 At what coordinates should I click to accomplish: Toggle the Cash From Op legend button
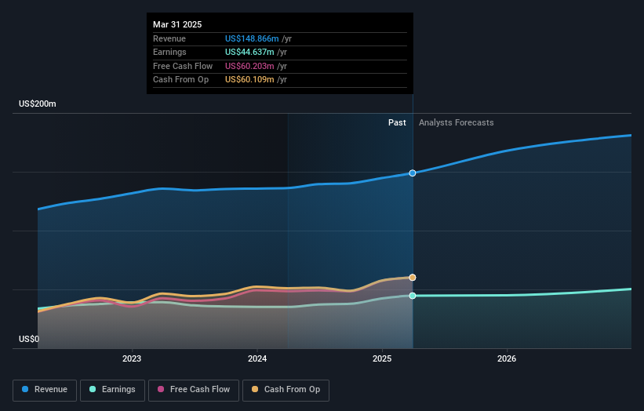pos(286,390)
